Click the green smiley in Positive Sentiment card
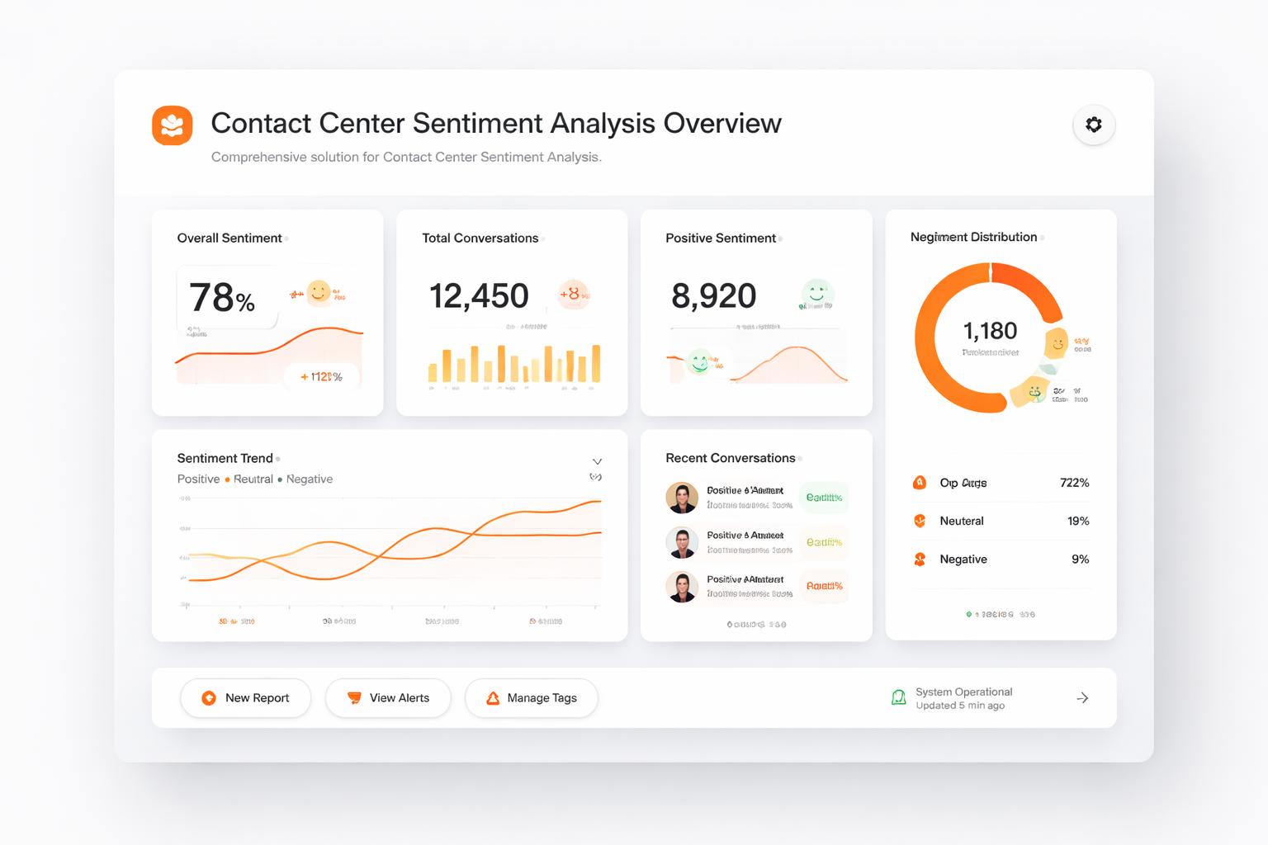This screenshot has width=1268, height=845. [x=816, y=293]
